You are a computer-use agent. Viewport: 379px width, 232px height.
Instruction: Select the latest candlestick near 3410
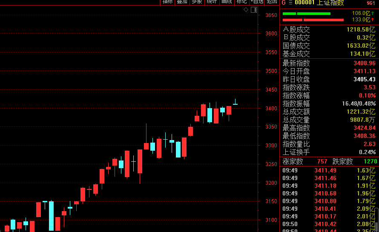pyautogui.click(x=235, y=103)
